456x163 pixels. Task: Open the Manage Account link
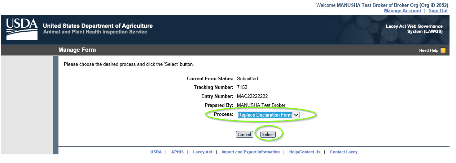point(402,10)
